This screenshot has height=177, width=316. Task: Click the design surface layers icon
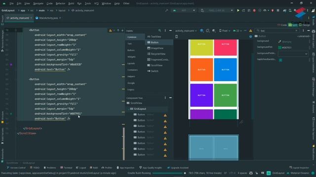tap(202, 30)
